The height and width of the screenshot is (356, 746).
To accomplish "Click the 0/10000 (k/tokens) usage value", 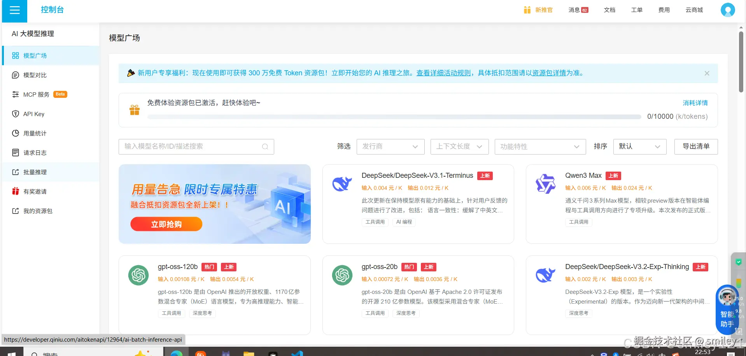I will 678,116.
